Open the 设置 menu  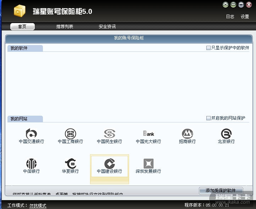[245, 17]
